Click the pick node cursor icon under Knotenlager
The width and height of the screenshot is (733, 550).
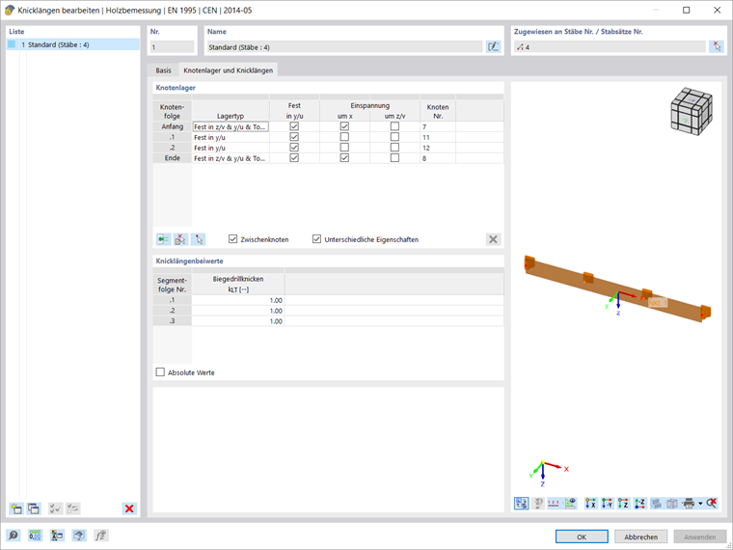click(x=199, y=239)
